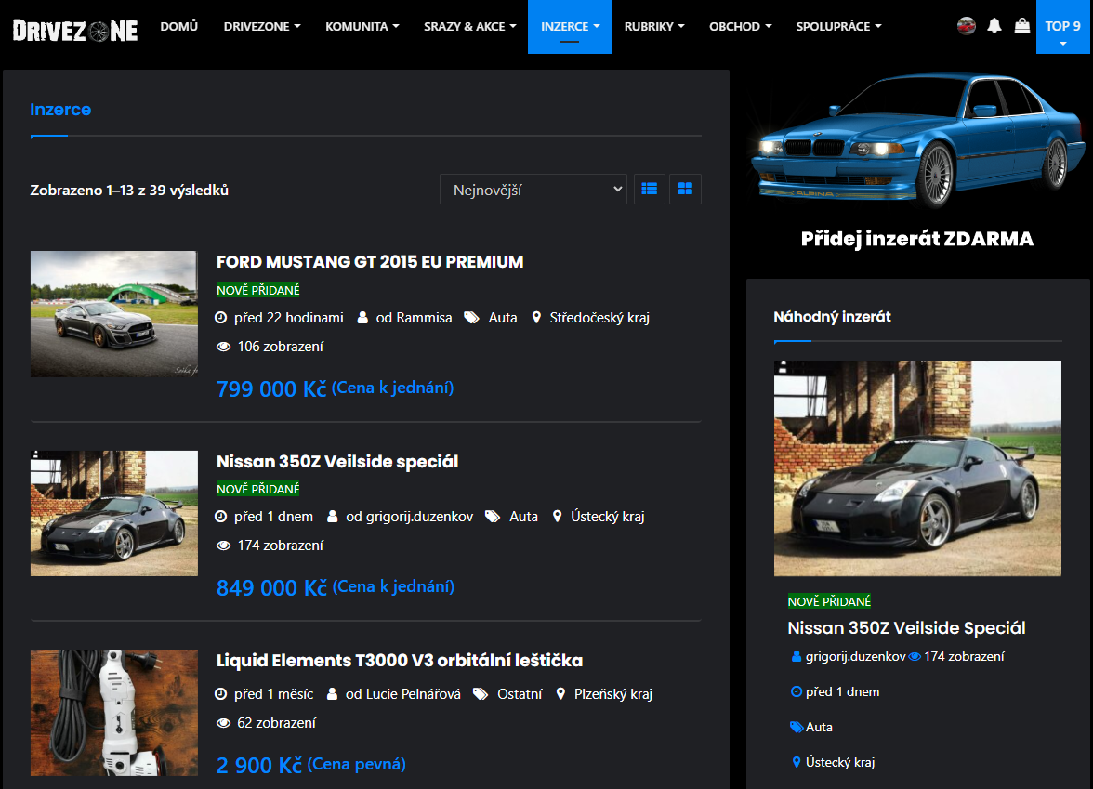Filter by Středočeský kraj region
This screenshot has height=789, width=1093.
tap(599, 318)
